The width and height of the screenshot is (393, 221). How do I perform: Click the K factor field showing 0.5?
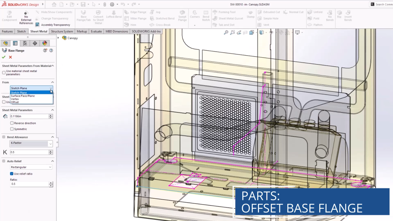tap(29, 152)
